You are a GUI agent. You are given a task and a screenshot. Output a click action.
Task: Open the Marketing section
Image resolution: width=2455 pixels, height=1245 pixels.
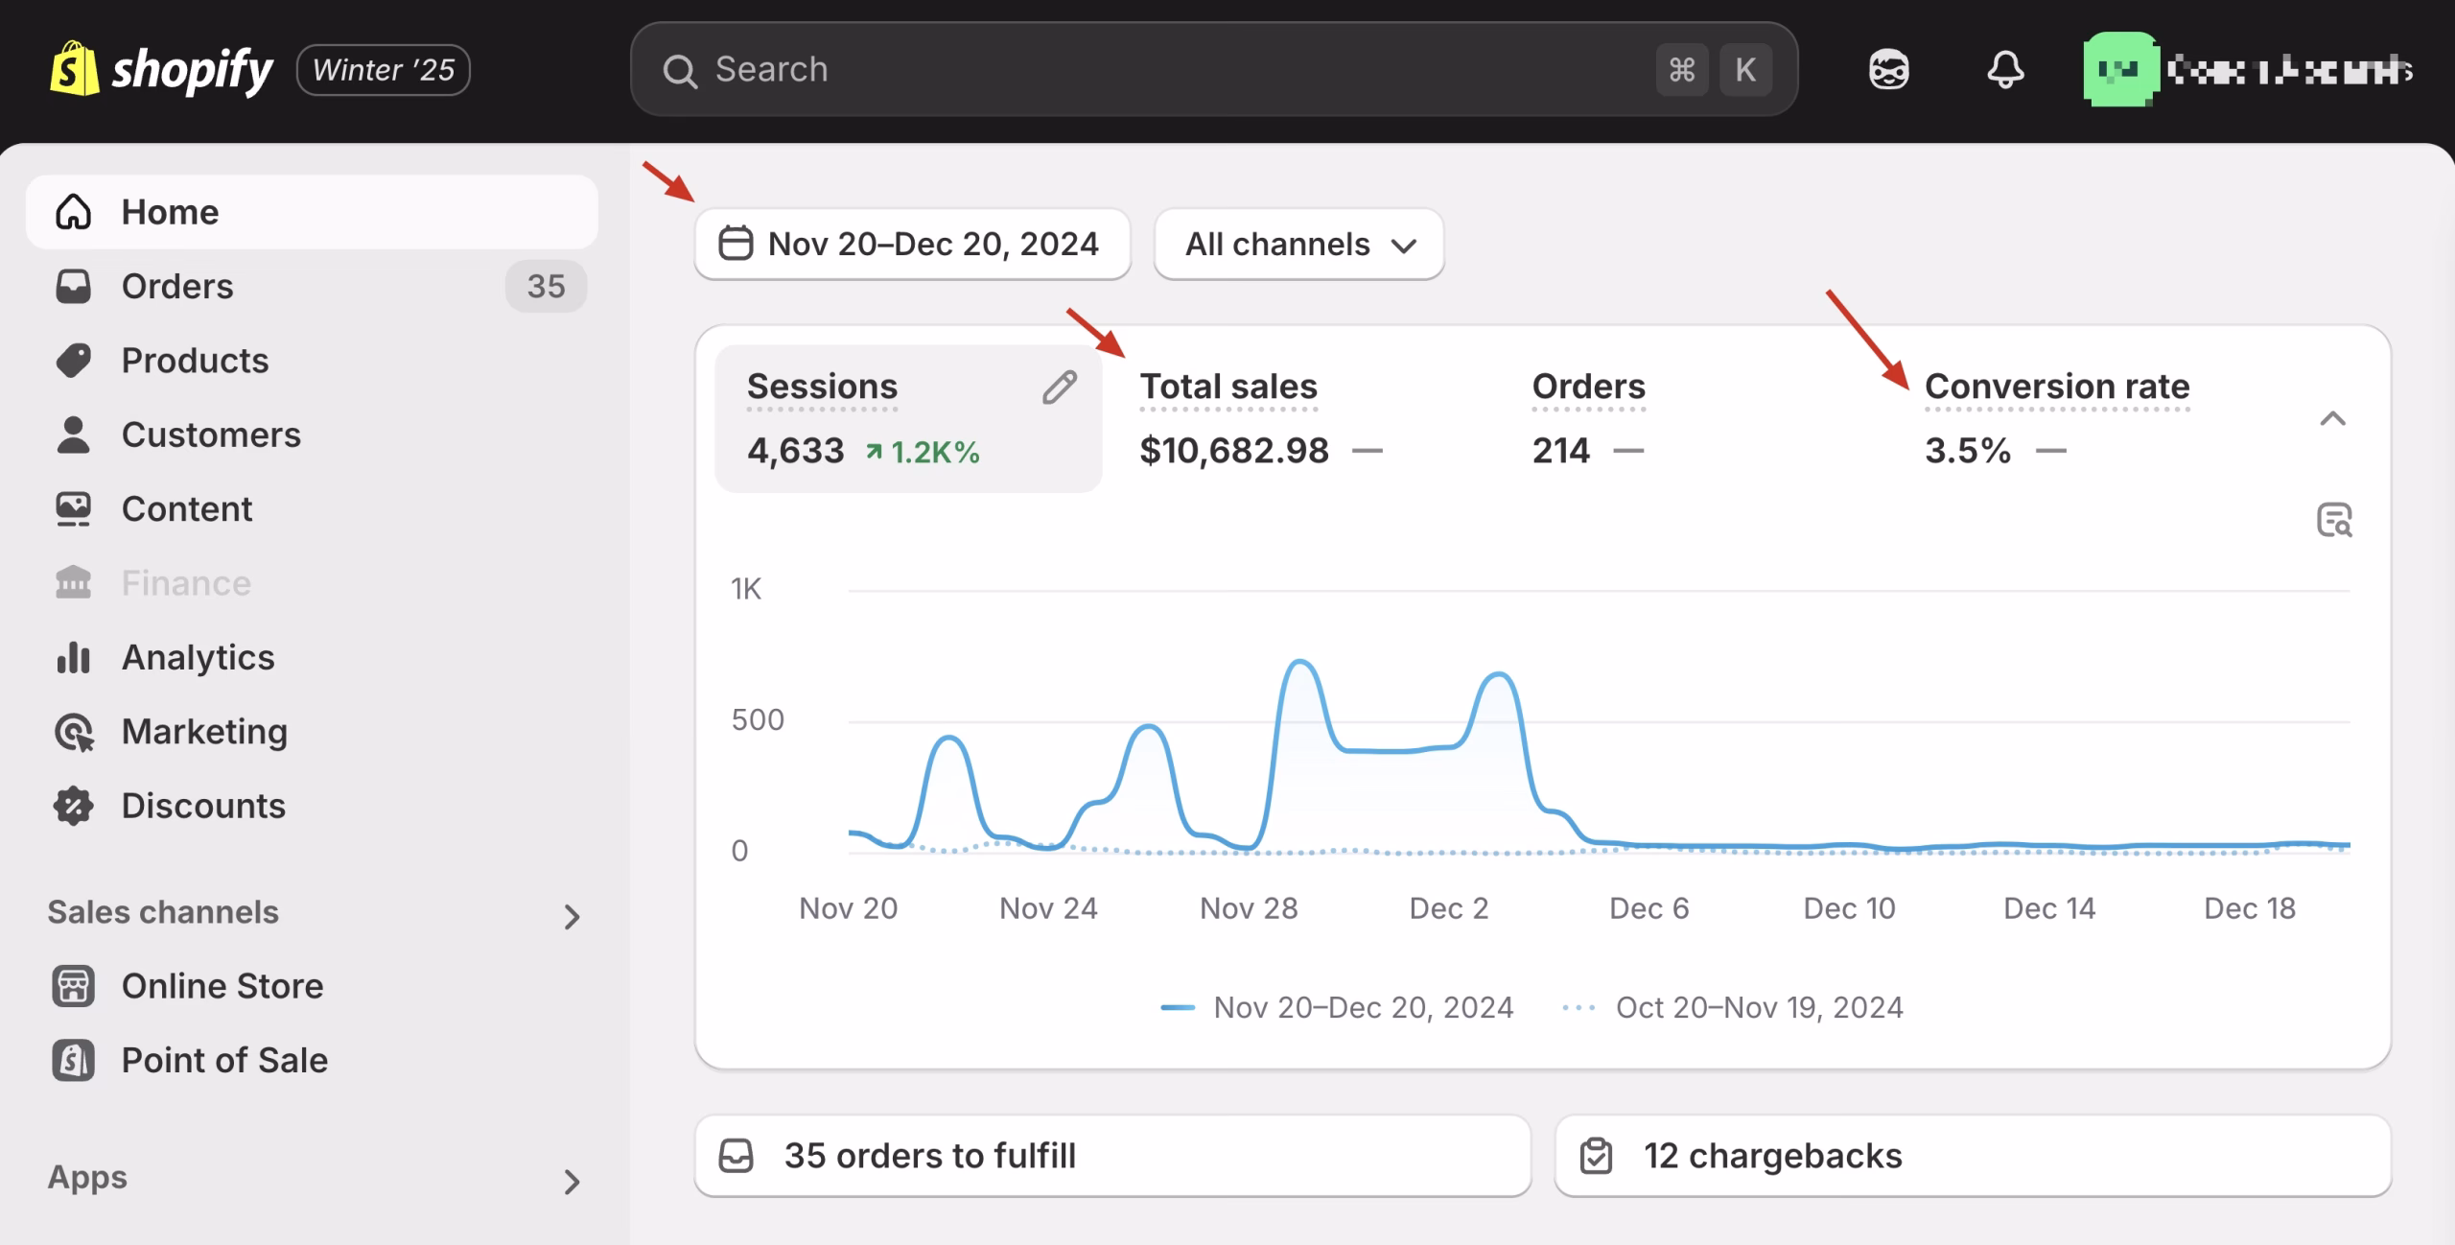coord(203,731)
